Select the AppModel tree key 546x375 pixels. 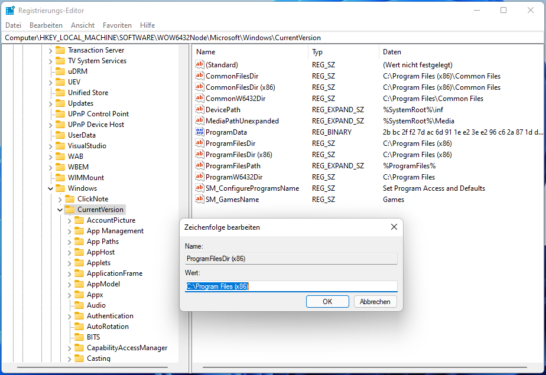(103, 284)
